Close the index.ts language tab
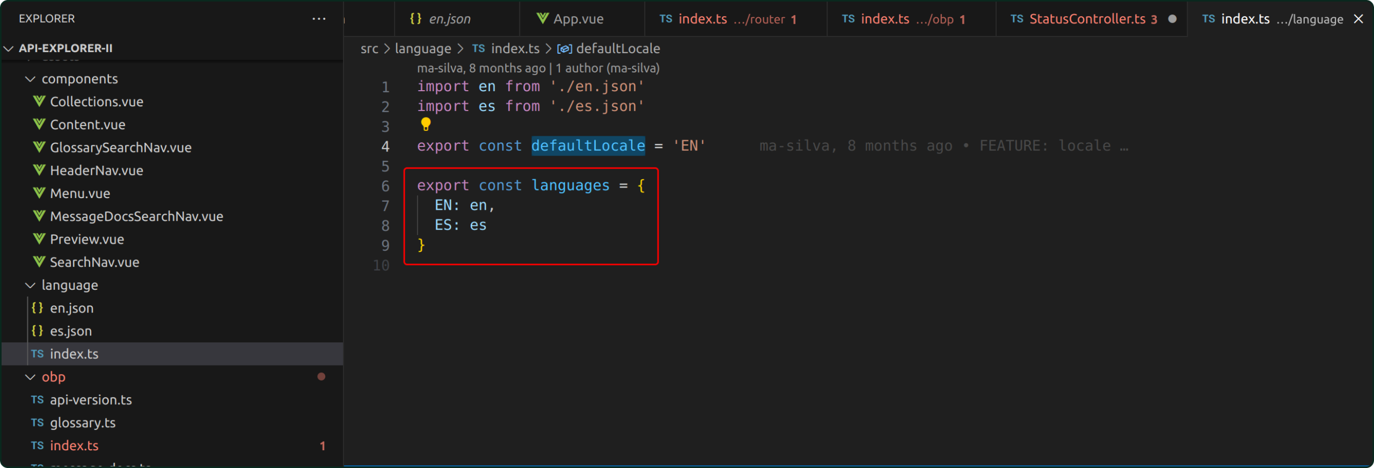 (1358, 19)
